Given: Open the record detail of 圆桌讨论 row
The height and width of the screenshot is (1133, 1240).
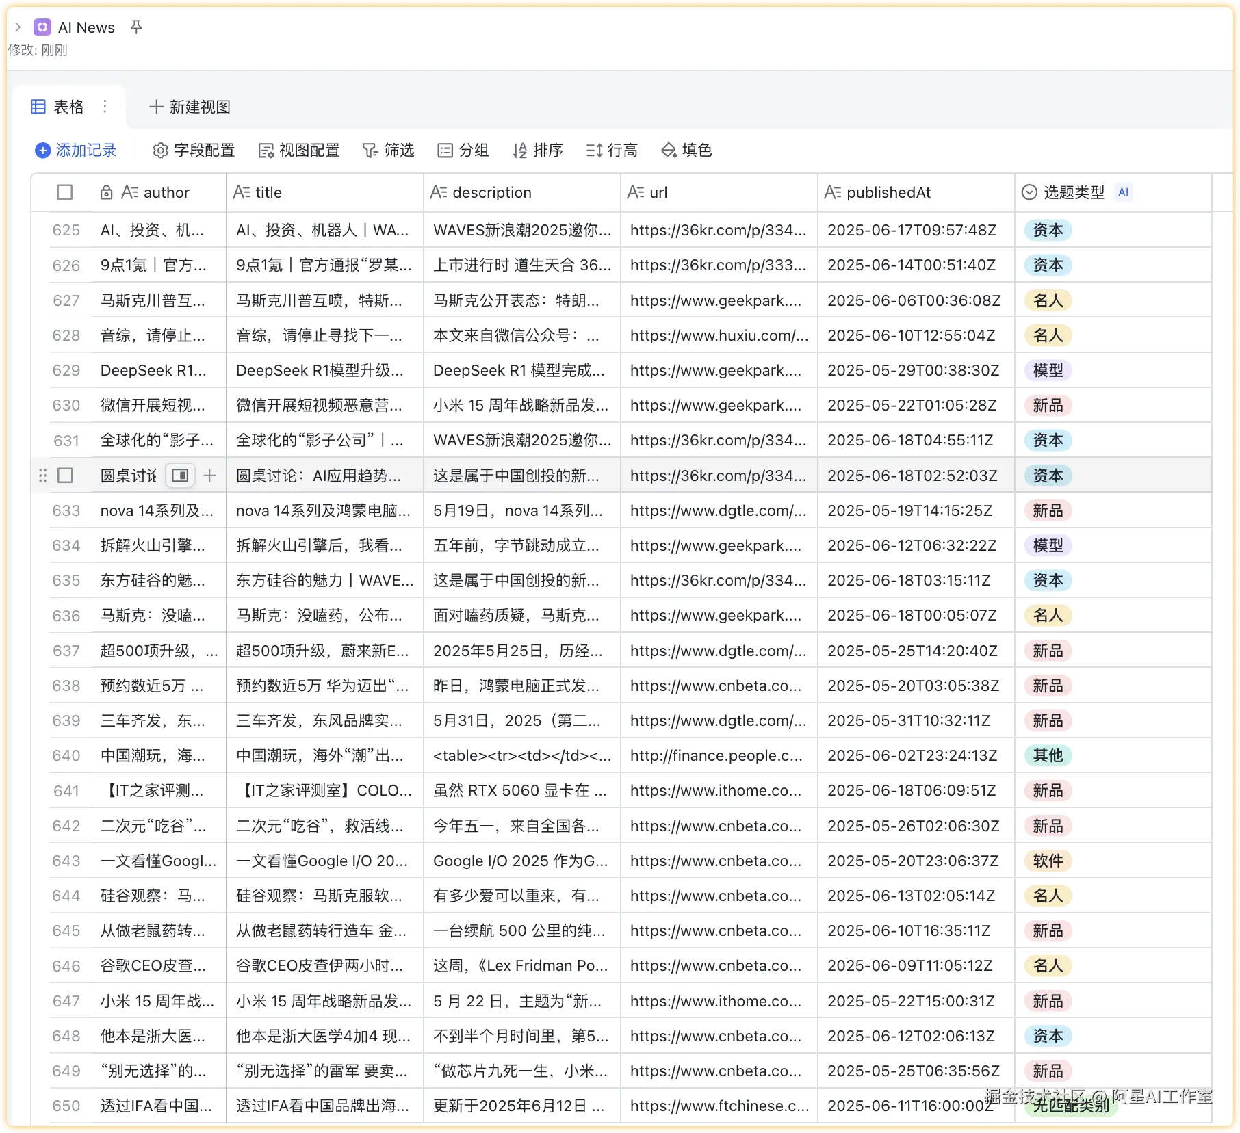Looking at the screenshot, I should click(180, 476).
